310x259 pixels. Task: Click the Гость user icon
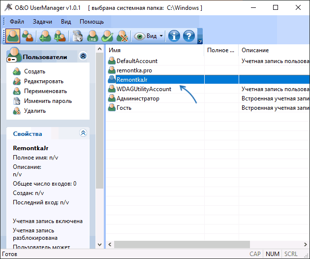pyautogui.click(x=112, y=107)
